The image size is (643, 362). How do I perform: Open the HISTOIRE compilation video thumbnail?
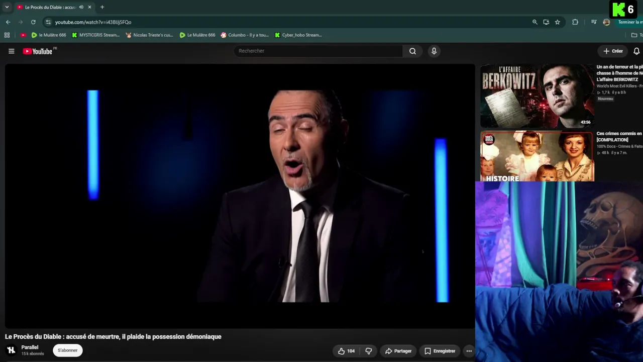coord(537,156)
